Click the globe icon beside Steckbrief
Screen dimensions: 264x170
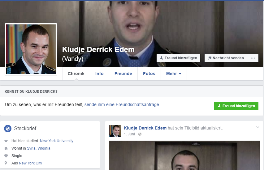point(8,128)
